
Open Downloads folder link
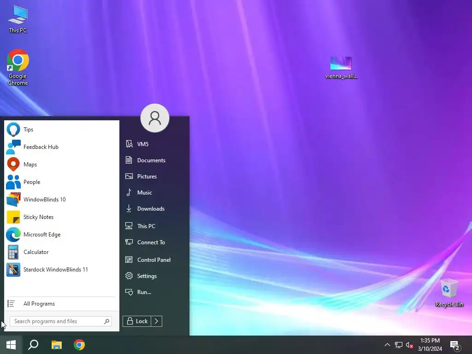click(x=155, y=209)
